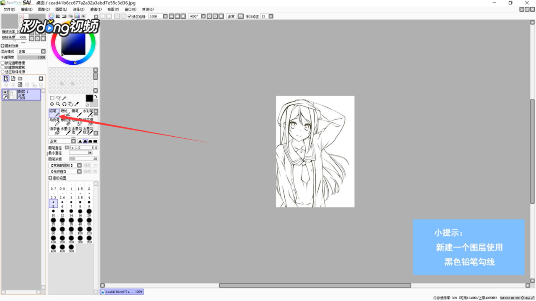Create a new layer folder

point(20,79)
